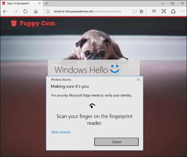This screenshot has width=187, height=157.
Task: Make a web note pen icon
Action: click(x=163, y=11)
